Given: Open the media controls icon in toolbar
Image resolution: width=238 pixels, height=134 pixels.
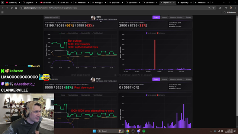Looking at the screenshot, I should coord(226,8).
